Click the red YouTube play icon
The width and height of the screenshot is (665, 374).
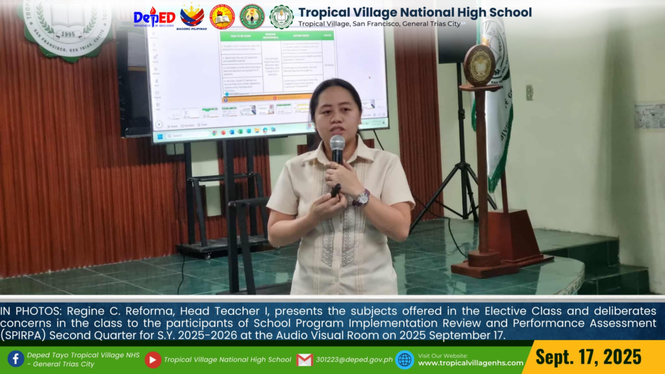[153, 359]
